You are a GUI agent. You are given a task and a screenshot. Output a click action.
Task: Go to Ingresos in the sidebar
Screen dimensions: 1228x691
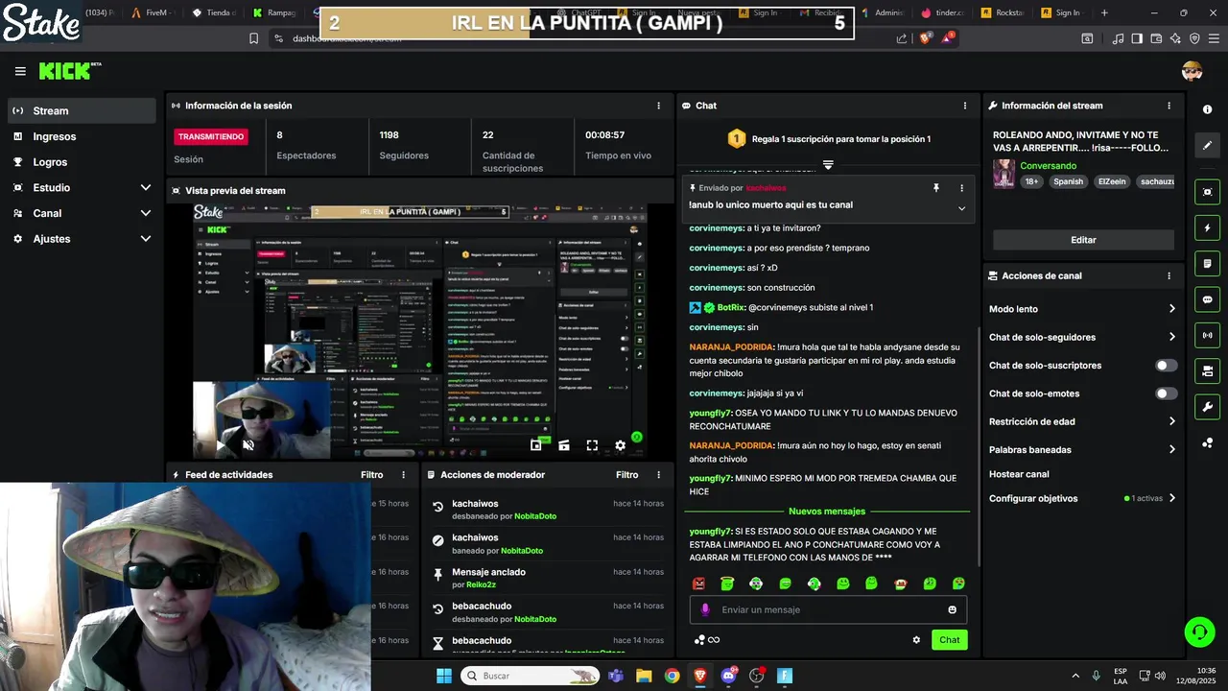pos(82,136)
